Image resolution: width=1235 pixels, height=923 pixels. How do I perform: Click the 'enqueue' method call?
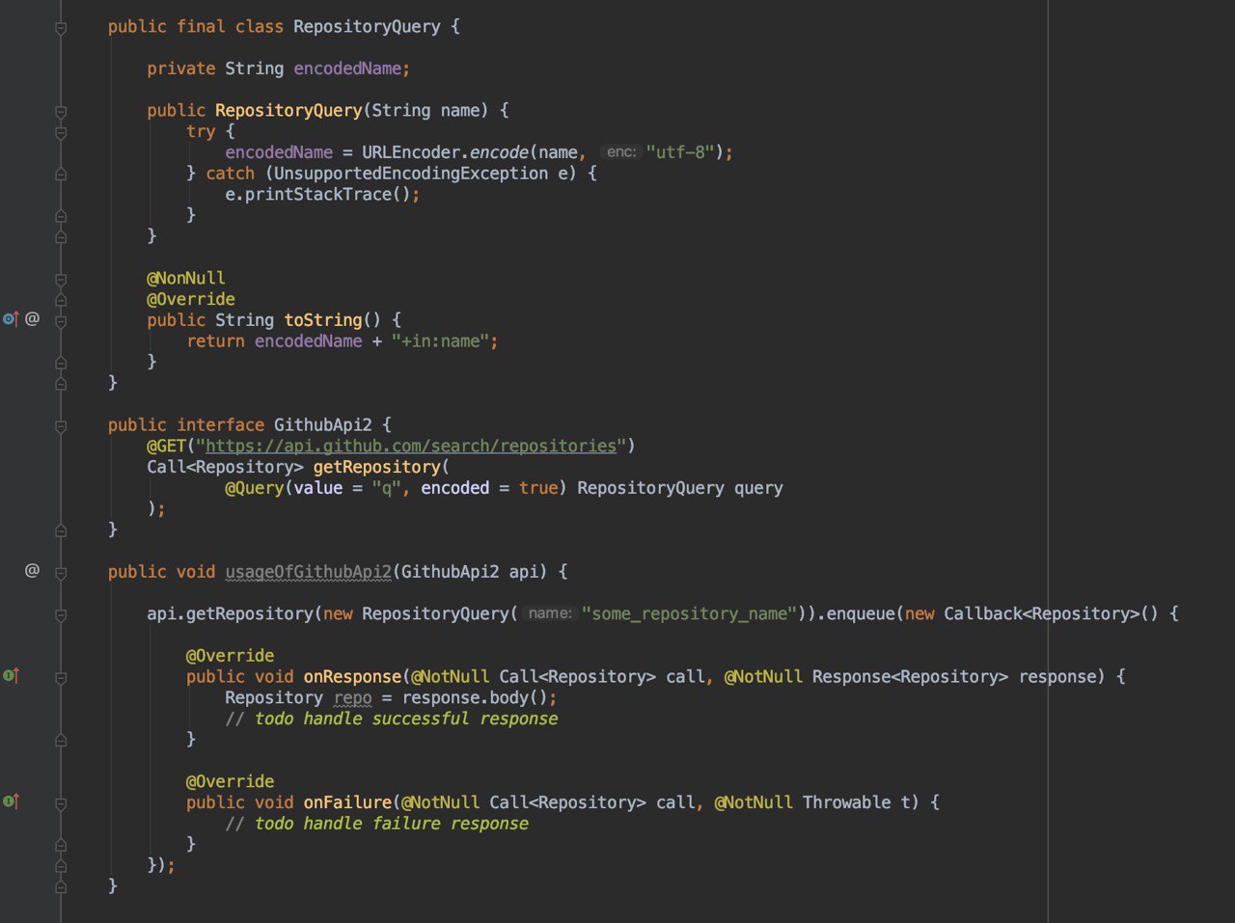(x=861, y=613)
